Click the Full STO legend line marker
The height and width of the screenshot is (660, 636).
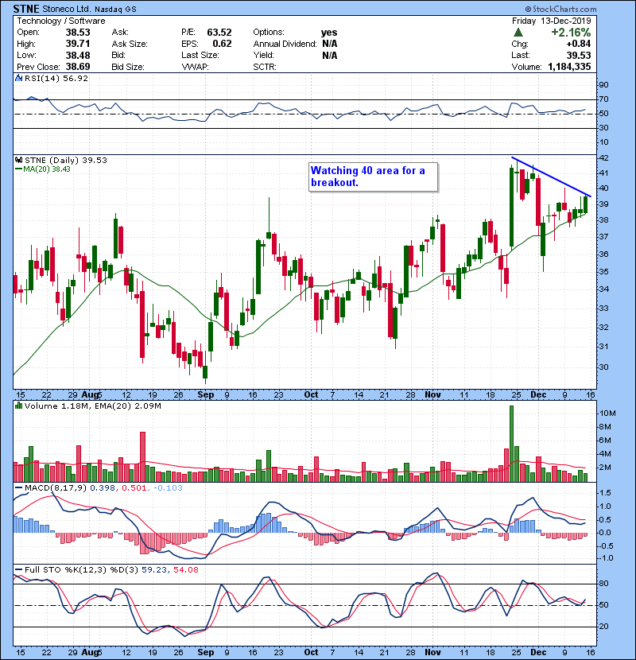coord(18,570)
